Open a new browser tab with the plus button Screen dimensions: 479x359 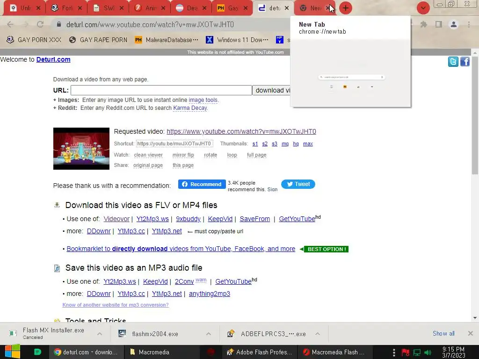[346, 8]
